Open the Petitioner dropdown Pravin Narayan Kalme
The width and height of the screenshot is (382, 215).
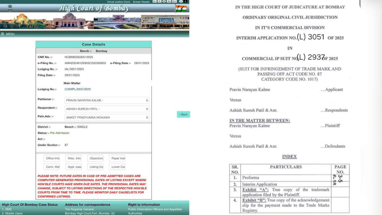coord(107,100)
